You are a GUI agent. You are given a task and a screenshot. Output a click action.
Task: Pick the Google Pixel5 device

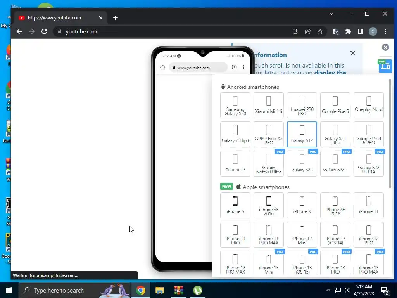click(x=335, y=105)
